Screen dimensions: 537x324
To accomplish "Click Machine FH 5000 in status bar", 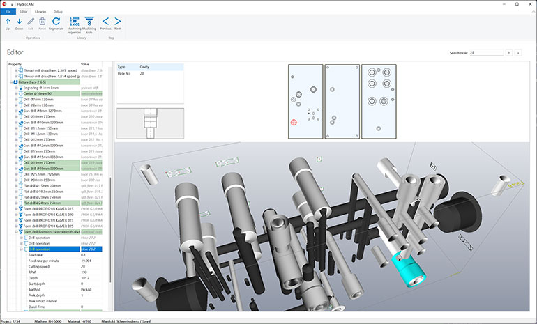I will click(48, 321).
